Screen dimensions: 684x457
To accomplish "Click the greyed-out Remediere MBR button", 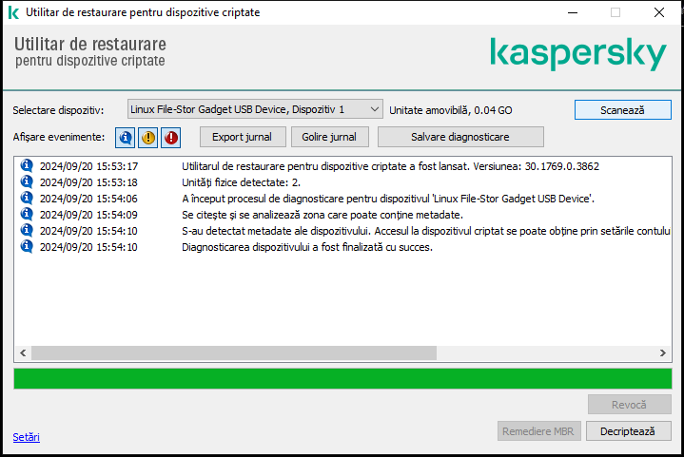I will pos(538,430).
